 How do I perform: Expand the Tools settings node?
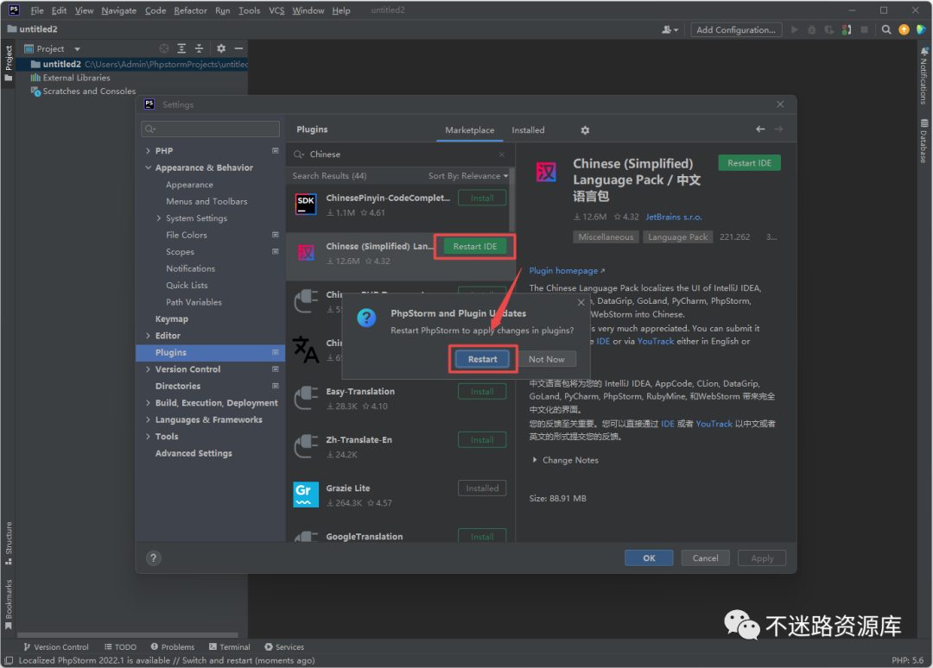(149, 437)
